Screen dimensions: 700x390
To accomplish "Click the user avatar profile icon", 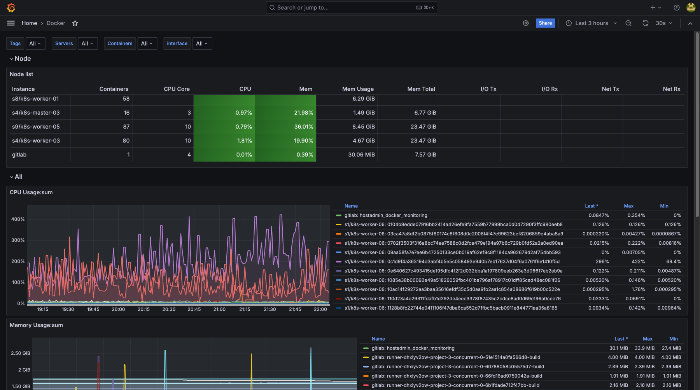I will [x=691, y=8].
